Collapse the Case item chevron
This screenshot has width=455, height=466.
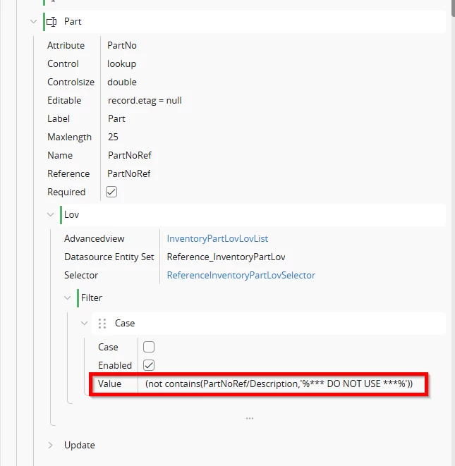tap(85, 323)
